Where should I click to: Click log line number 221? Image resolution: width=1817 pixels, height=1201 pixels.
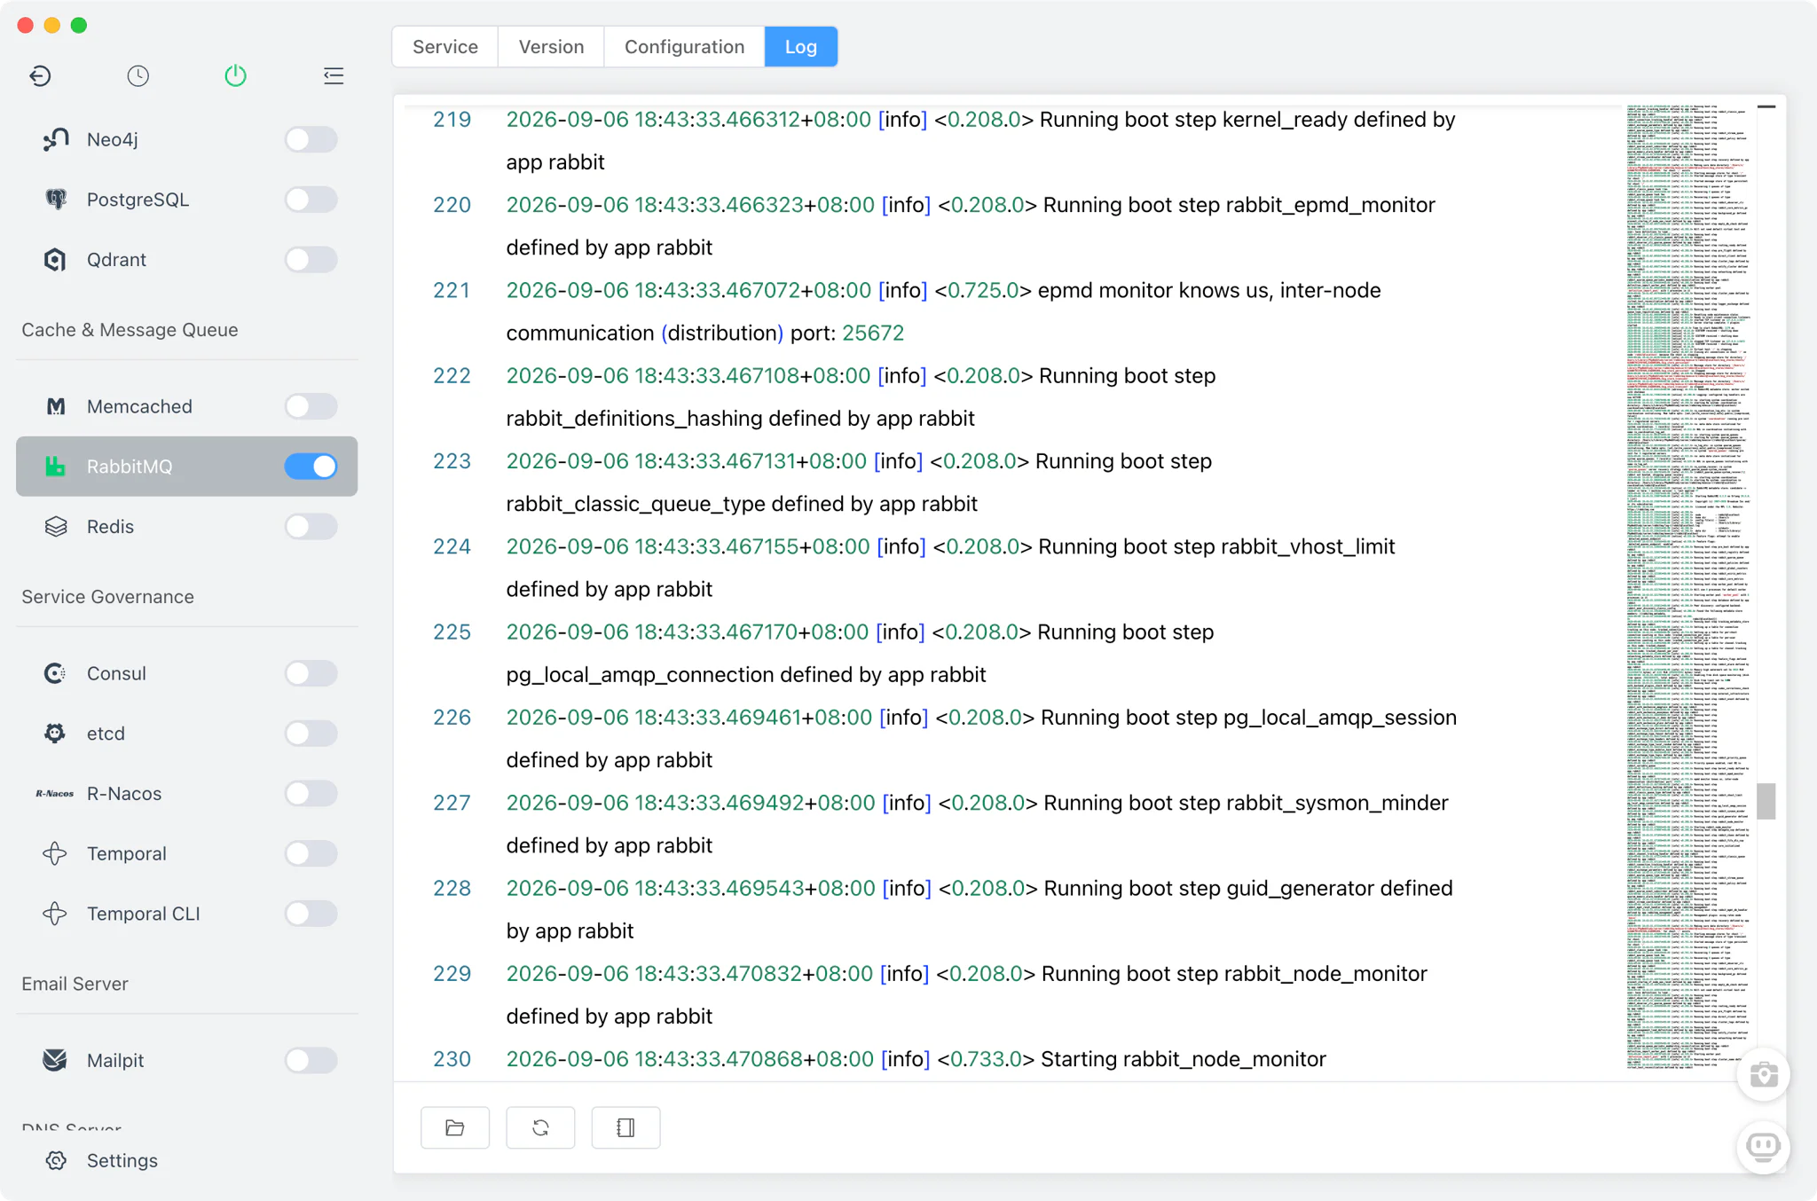click(x=452, y=290)
